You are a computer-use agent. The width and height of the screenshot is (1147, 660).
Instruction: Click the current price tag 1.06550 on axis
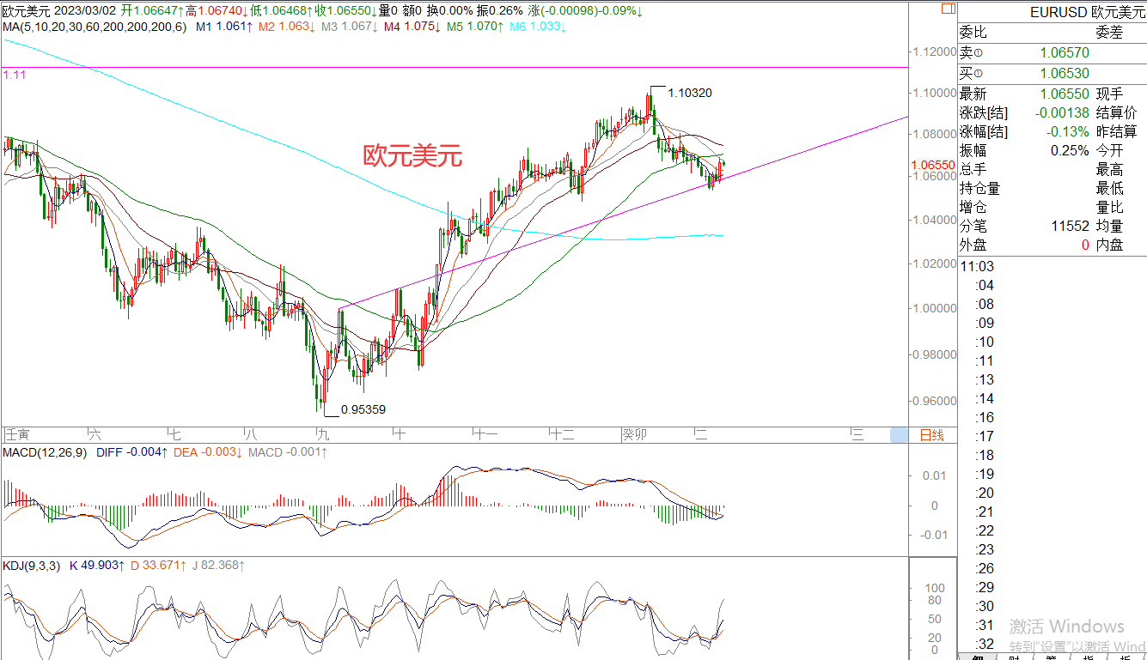pyautogui.click(x=932, y=164)
